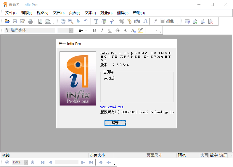
Task: Open the 文档(D) menu
Action: coord(59,13)
